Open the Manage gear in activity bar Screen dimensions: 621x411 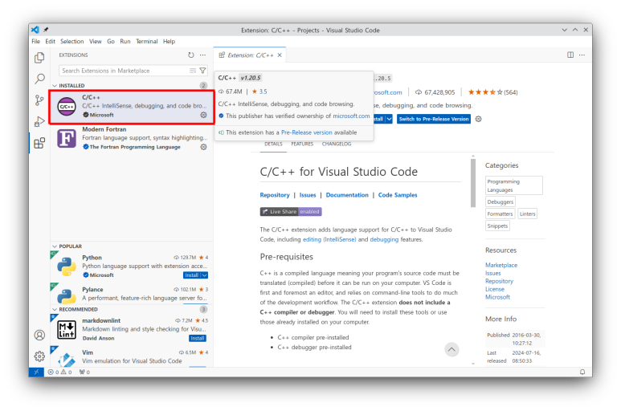coord(39,356)
